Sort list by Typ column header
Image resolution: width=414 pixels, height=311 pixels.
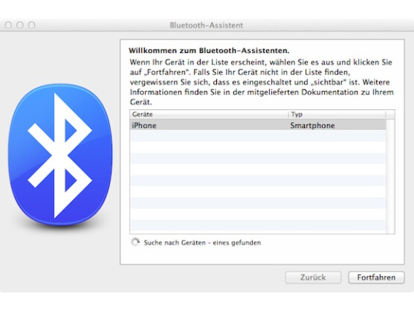[x=337, y=115]
